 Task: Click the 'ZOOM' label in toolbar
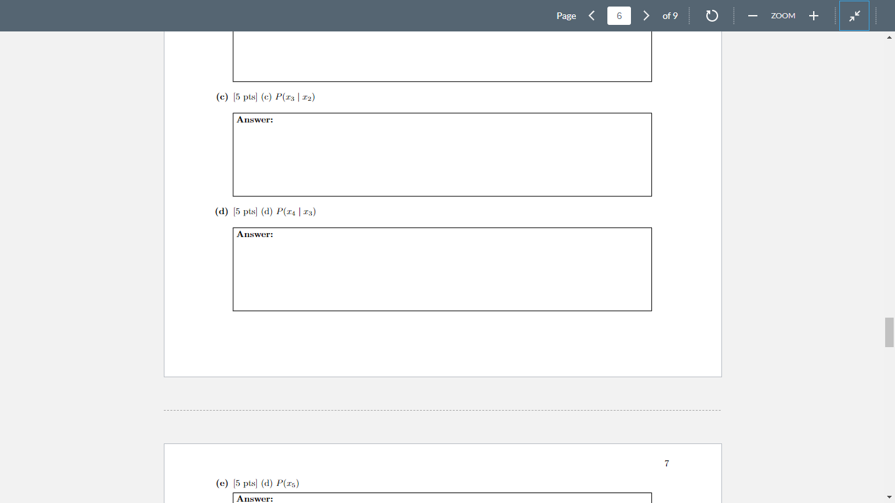783,16
